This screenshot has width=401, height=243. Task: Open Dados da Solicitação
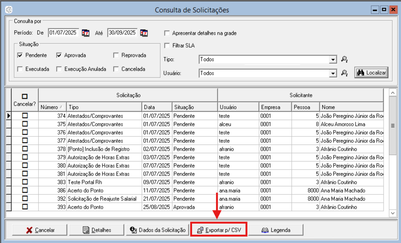(x=158, y=230)
